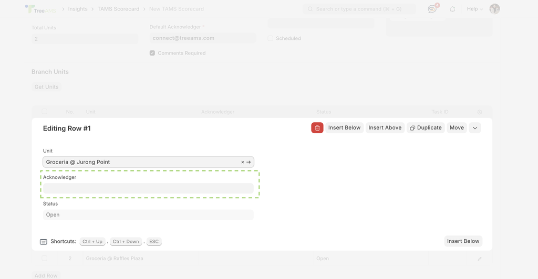Click the user avatar picture
This screenshot has height=279, width=538.
coord(494,9)
